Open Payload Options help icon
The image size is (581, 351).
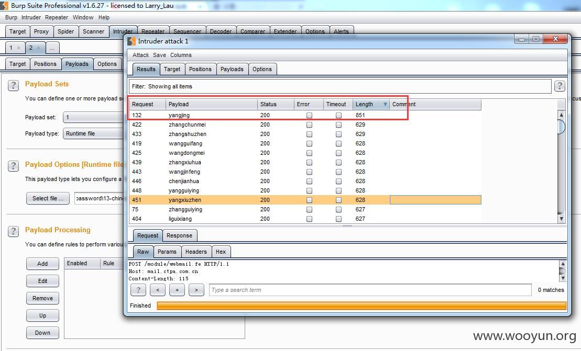[13, 166]
